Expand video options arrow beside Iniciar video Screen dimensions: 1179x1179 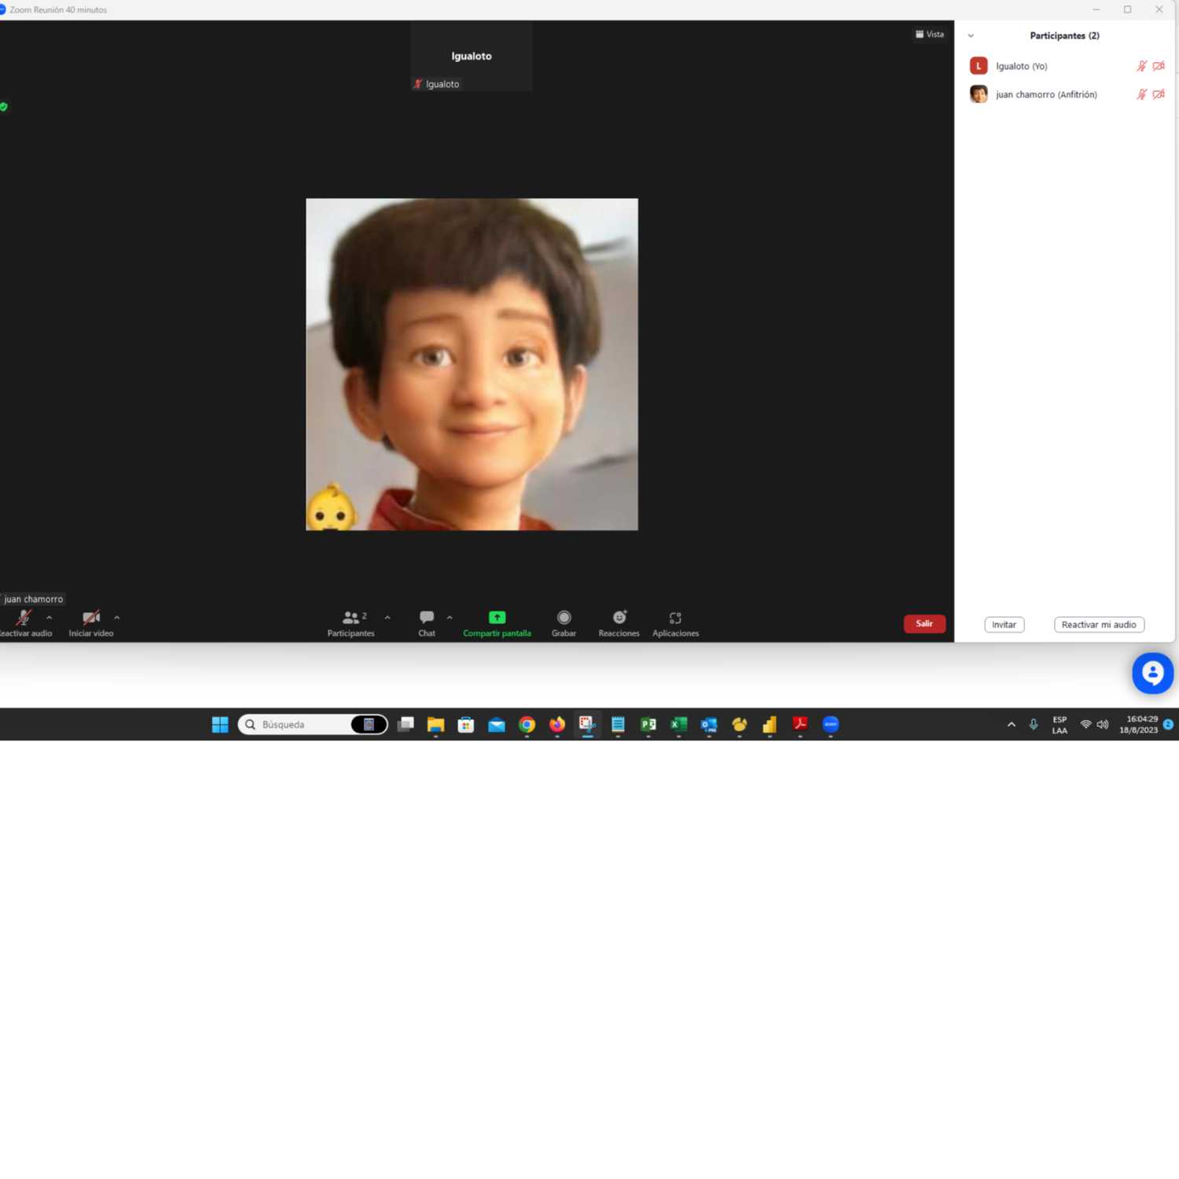pyautogui.click(x=117, y=618)
